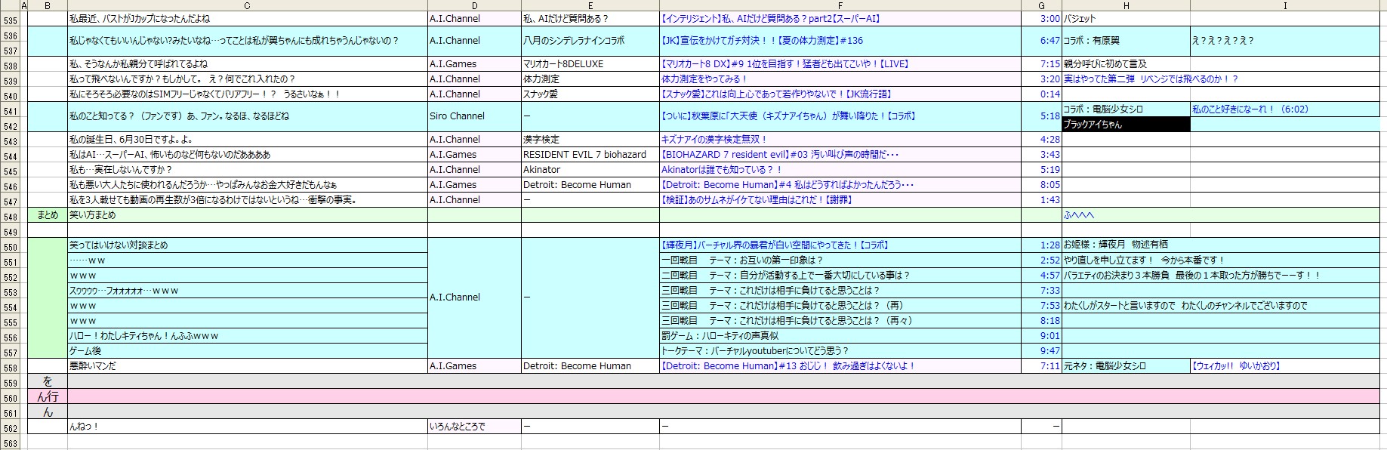Select the ハロー！わたしキティちゃん！ cell

point(248,336)
